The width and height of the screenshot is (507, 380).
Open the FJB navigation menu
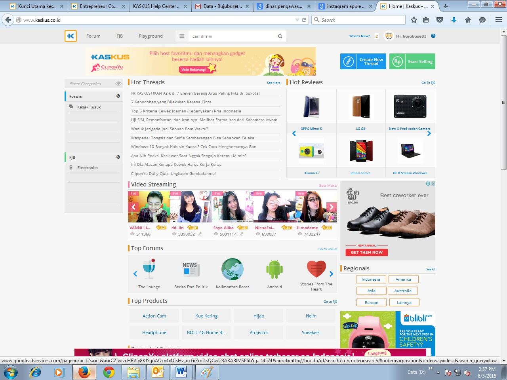click(120, 36)
